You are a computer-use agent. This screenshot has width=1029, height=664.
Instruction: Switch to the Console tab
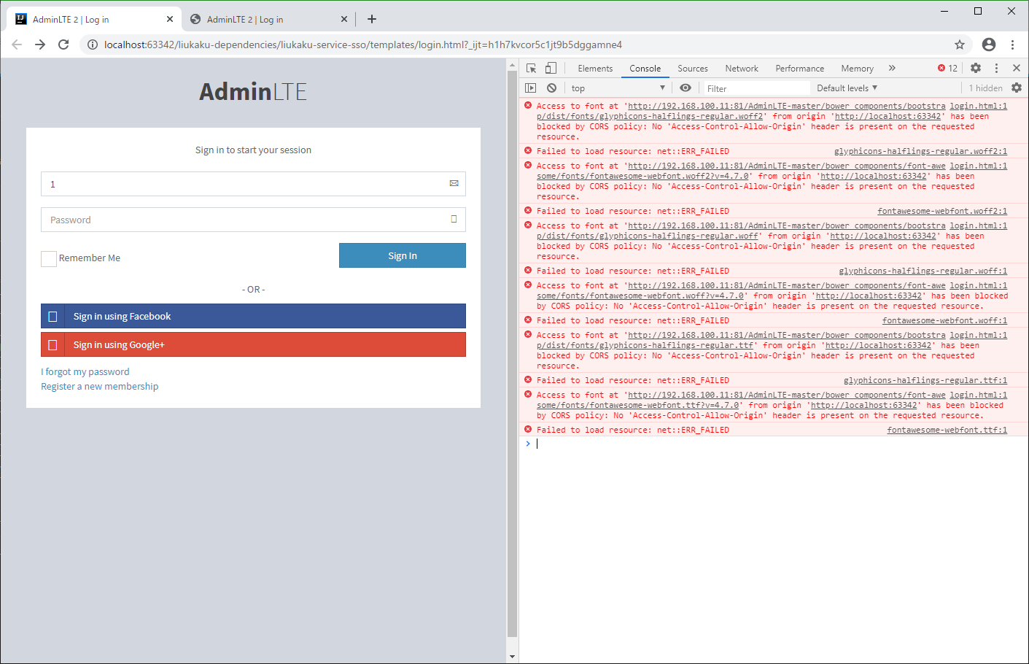point(645,68)
